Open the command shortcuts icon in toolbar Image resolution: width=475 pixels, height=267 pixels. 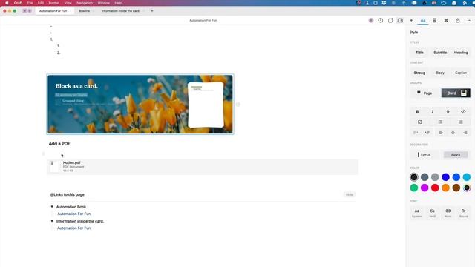click(x=446, y=20)
